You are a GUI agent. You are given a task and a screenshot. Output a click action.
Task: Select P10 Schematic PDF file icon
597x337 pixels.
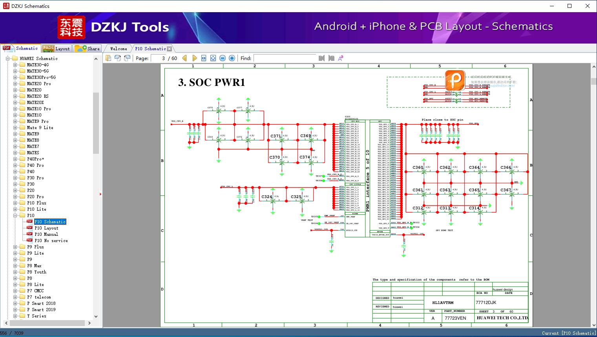29,222
